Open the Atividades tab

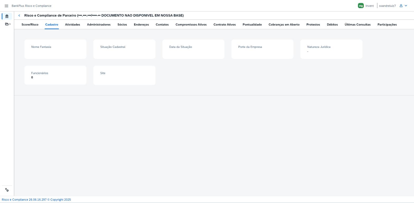tap(73, 24)
